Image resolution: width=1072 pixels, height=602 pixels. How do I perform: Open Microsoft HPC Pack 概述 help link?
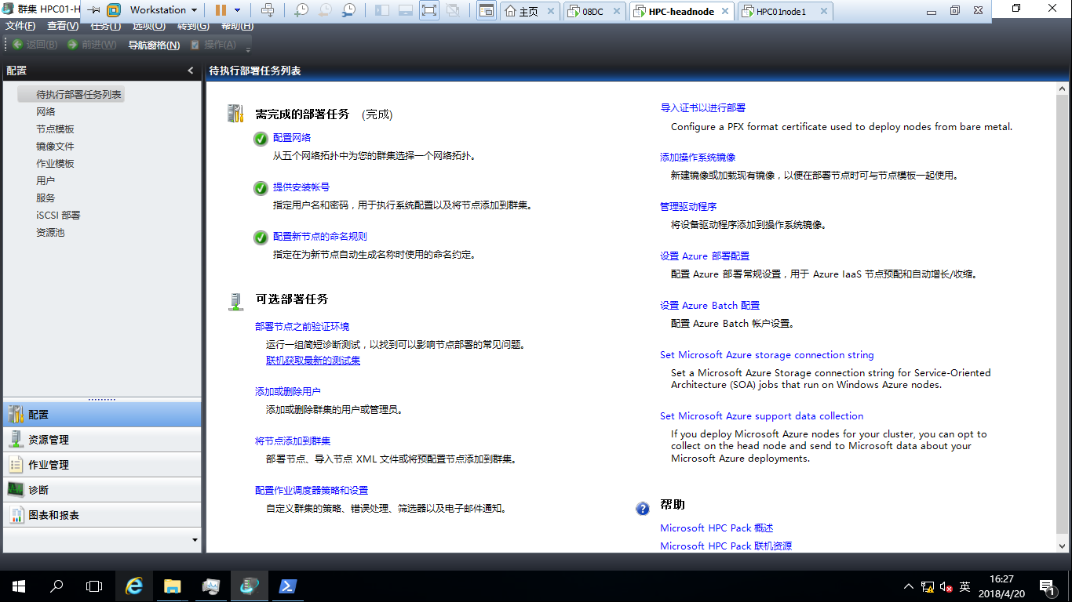point(716,528)
